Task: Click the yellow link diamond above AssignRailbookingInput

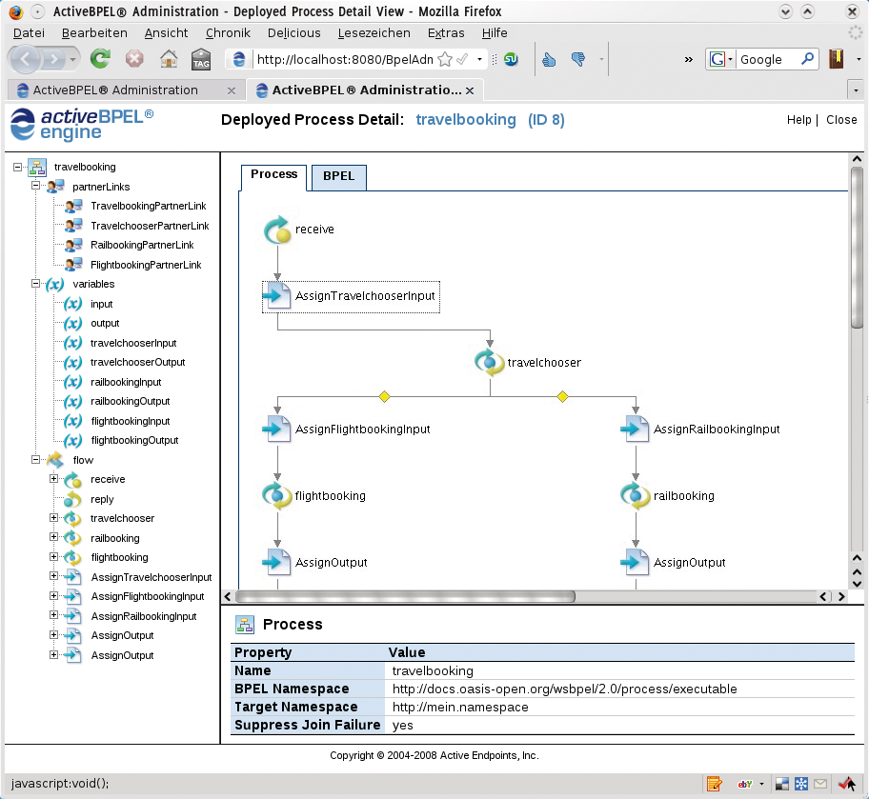Action: [x=562, y=396]
